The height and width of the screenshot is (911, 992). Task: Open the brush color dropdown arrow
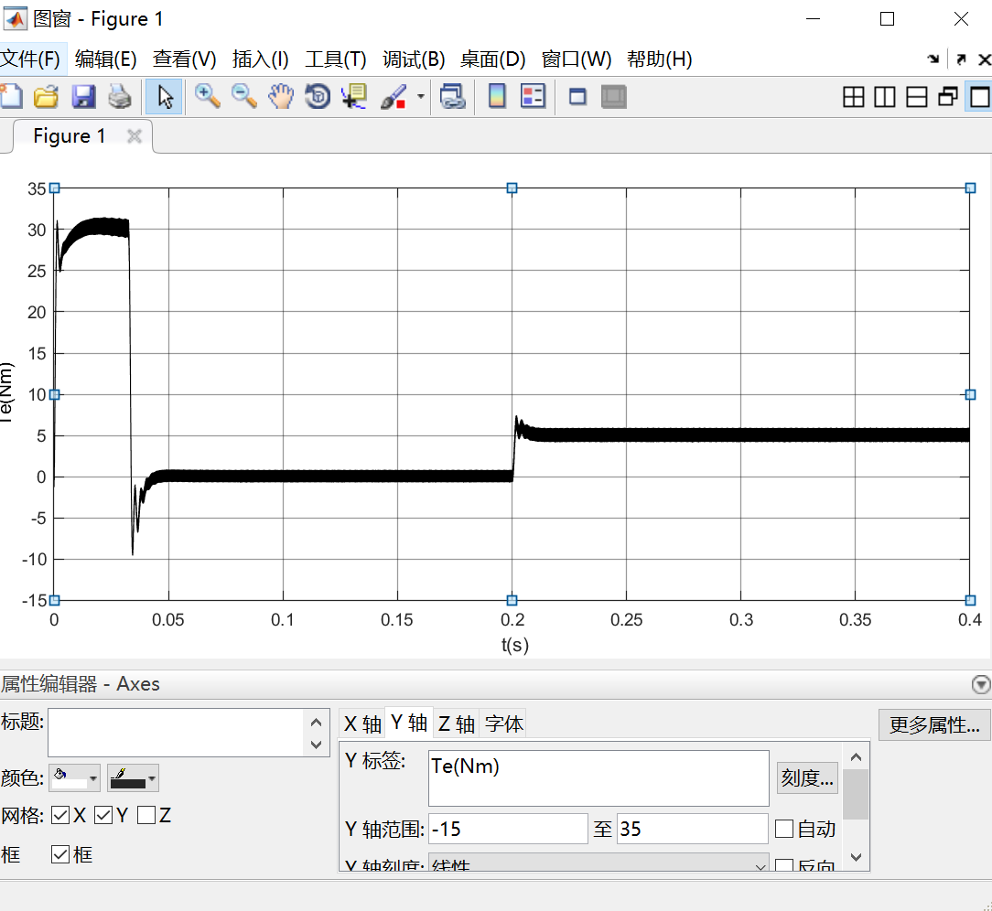pos(421,97)
